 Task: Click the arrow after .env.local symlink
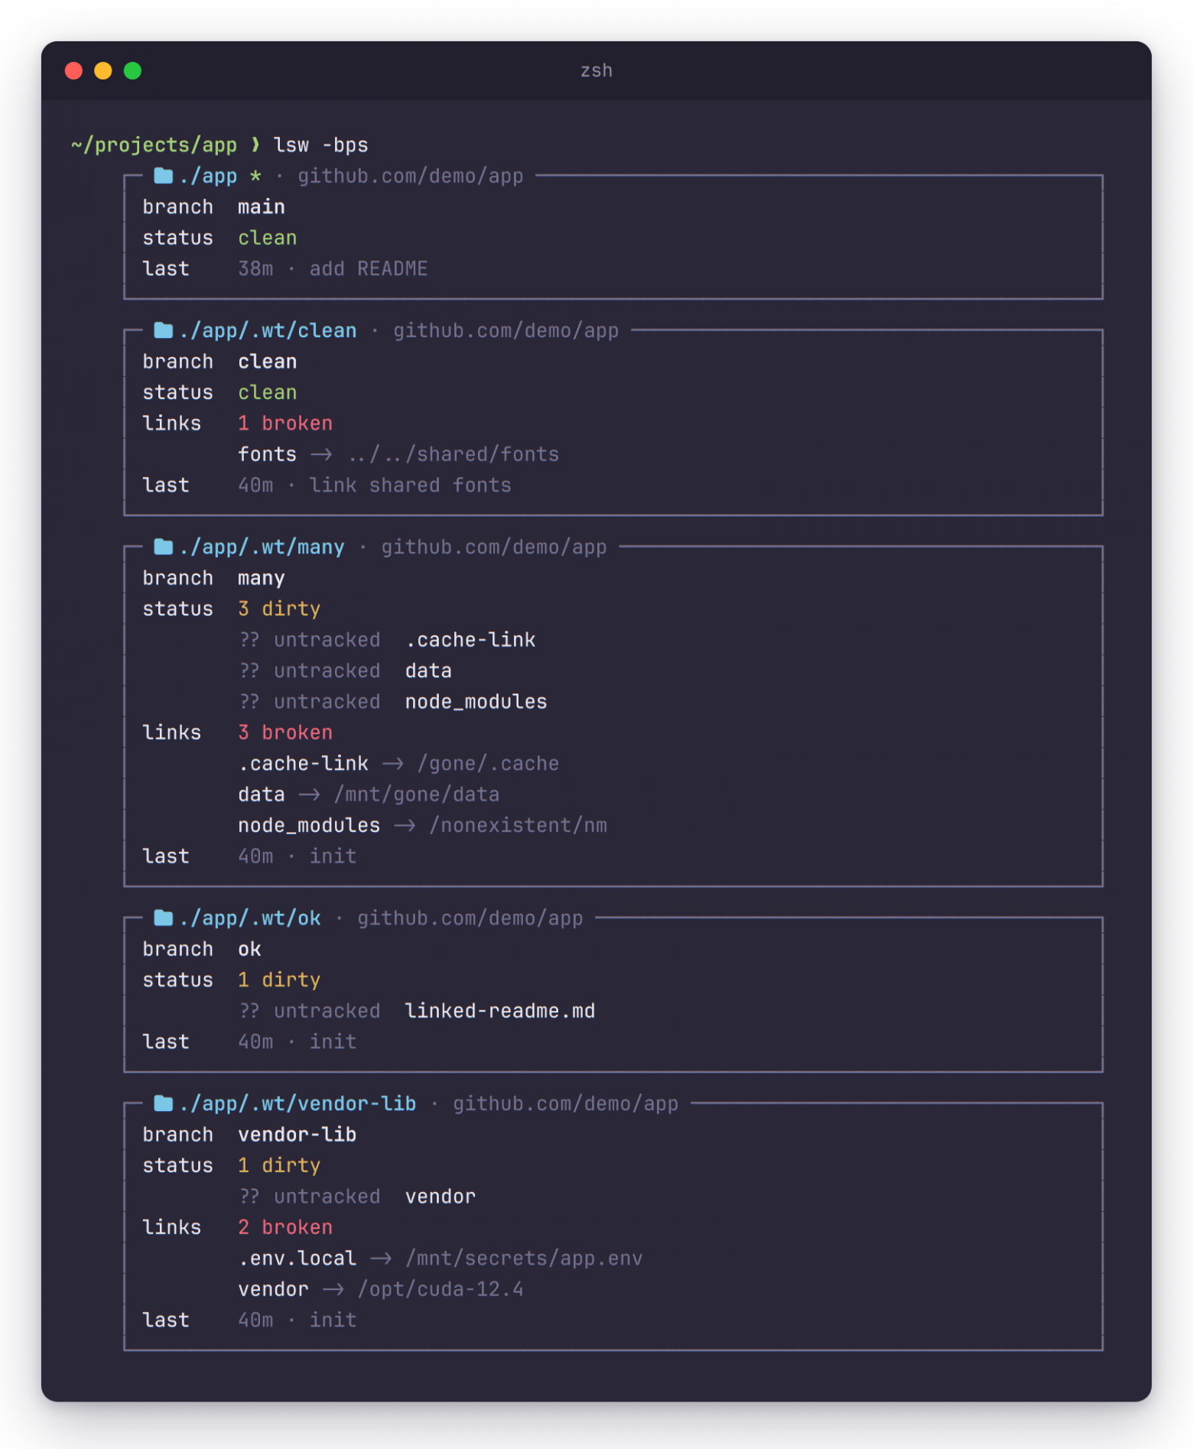tap(381, 1258)
